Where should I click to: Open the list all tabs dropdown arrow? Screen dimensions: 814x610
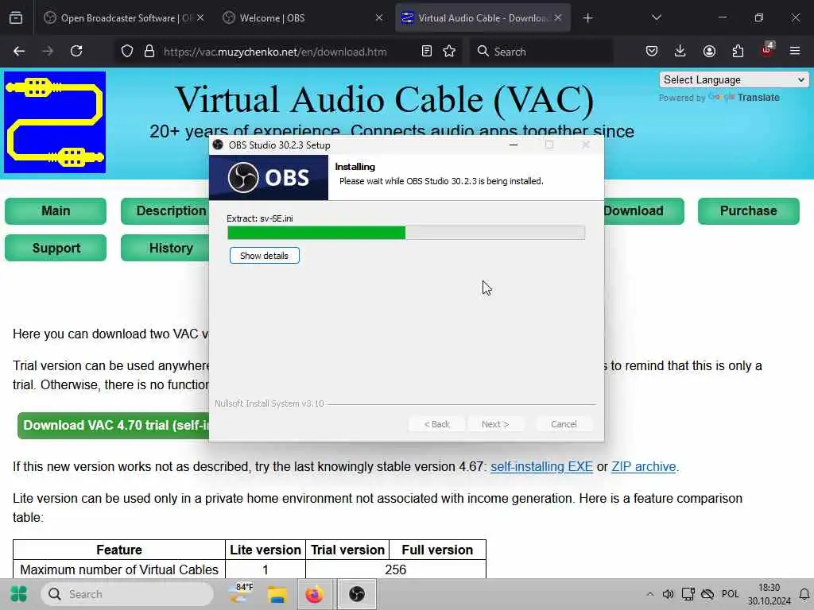click(656, 18)
